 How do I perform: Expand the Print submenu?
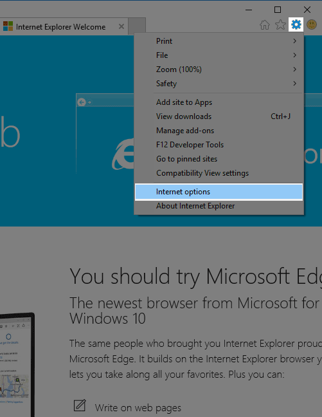(x=219, y=41)
